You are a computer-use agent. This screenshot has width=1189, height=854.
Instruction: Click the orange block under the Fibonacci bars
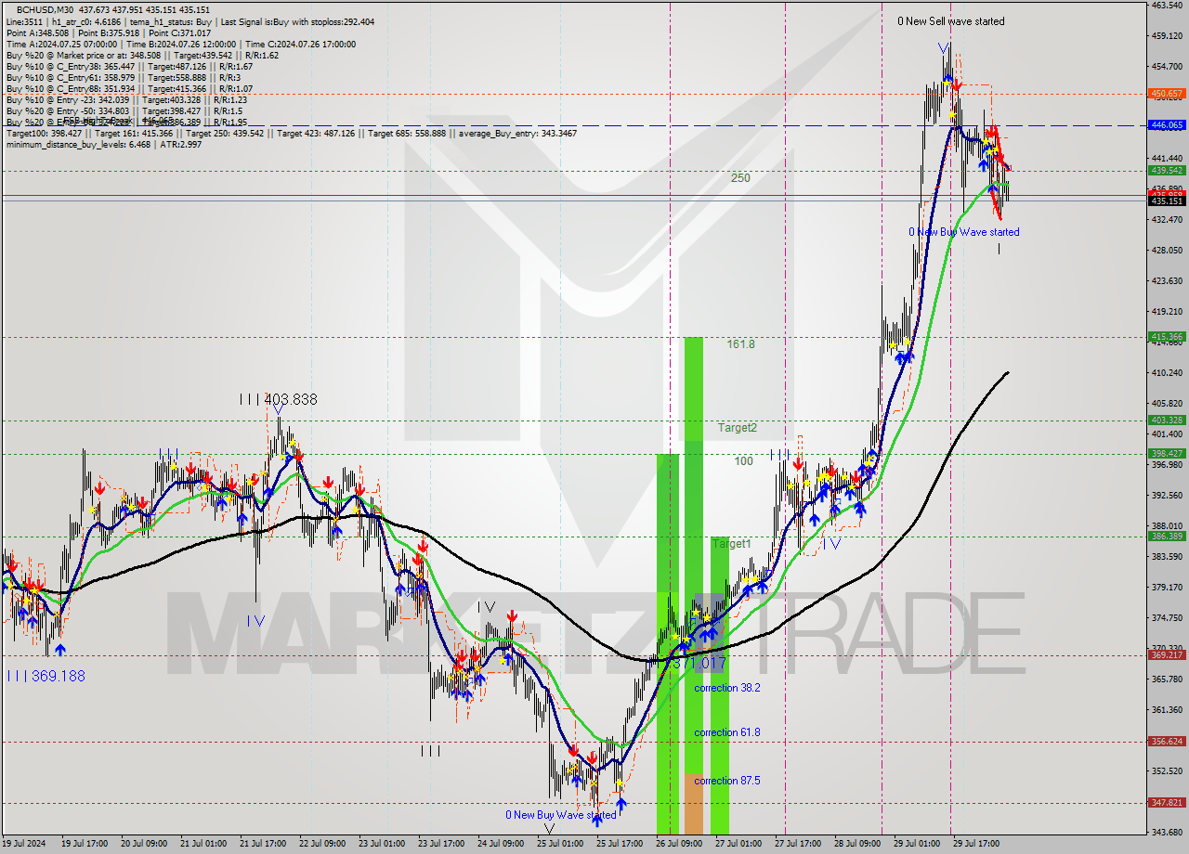[x=693, y=803]
